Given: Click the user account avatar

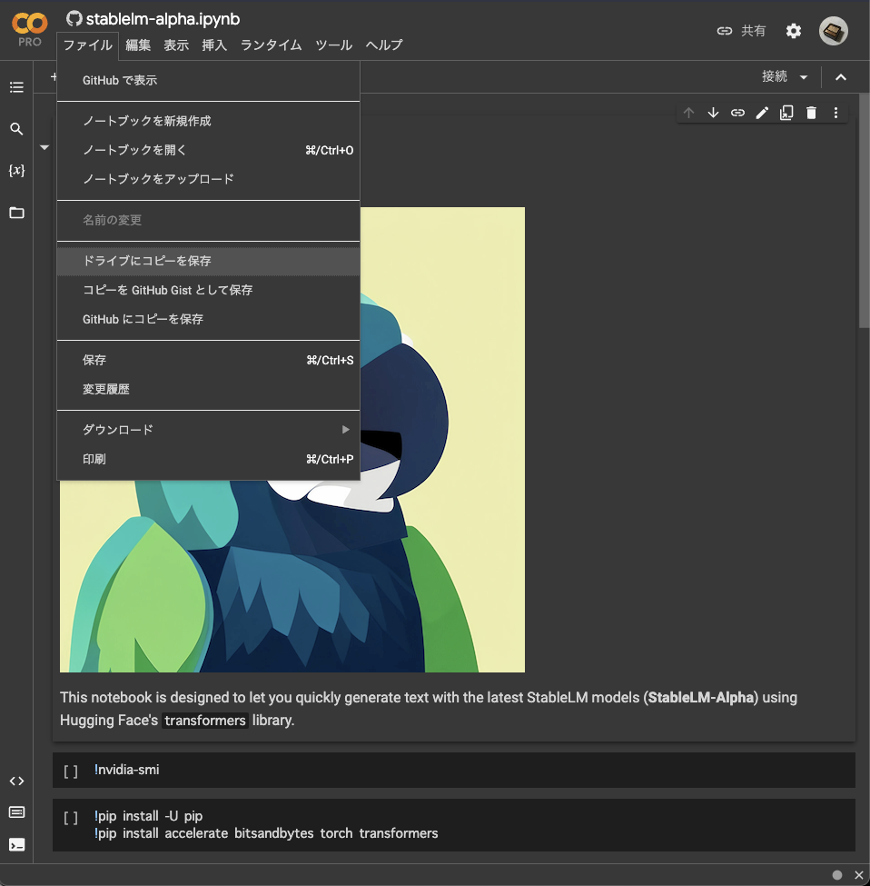Looking at the screenshot, I should (x=834, y=31).
